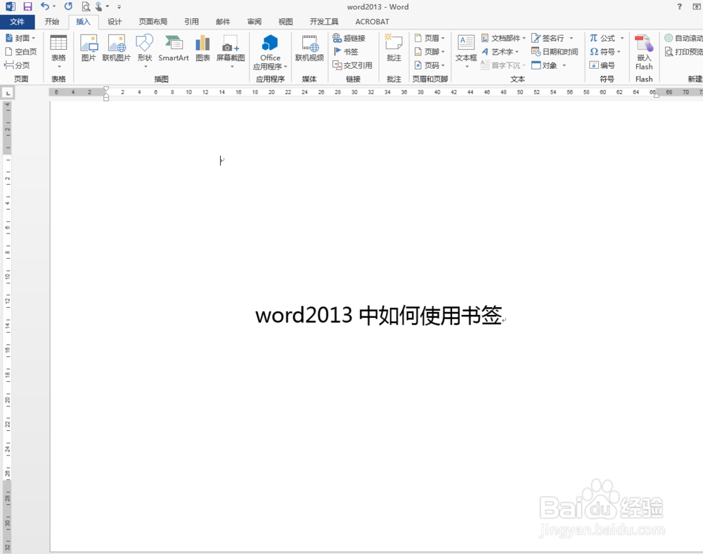Click the Redo icon in quick access toolbar
This screenshot has width=703, height=554.
[x=68, y=6]
